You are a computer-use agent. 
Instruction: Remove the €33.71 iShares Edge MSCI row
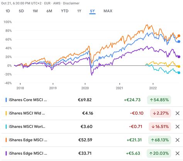(x=178, y=153)
